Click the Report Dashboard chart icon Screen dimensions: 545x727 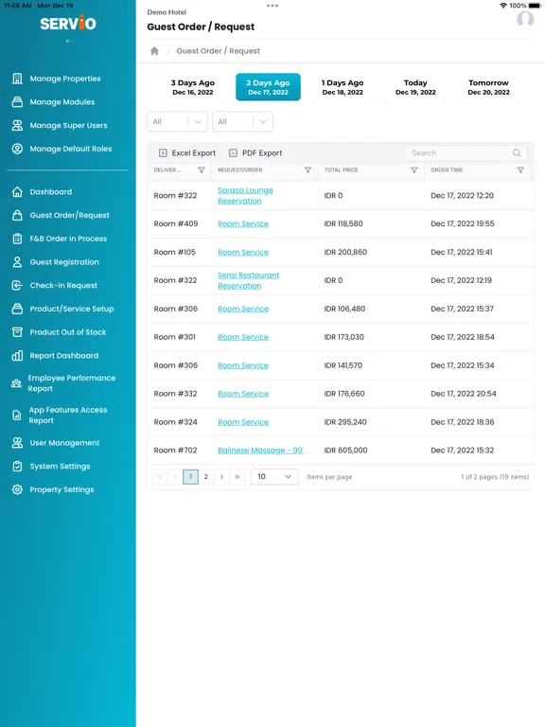[x=17, y=356]
